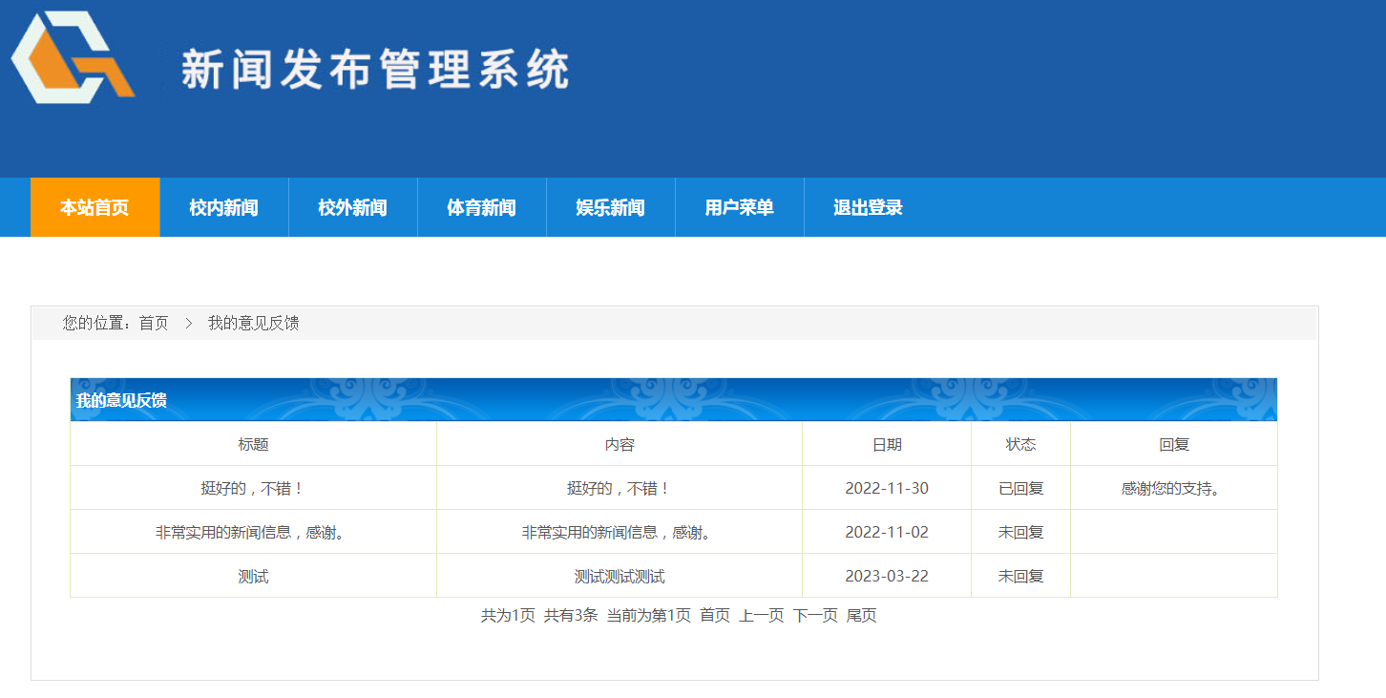Select content cell 挺好的，不错！

tap(619, 488)
